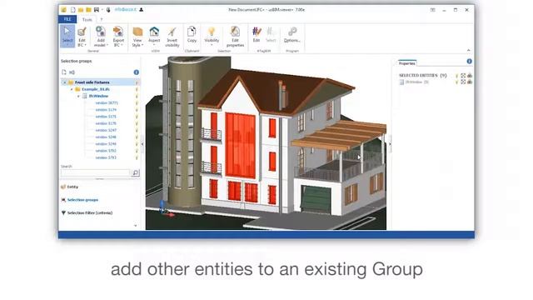Toggle visibility bulb for Front side Fixtures
The height and width of the screenshot is (300, 533).
[137, 82]
